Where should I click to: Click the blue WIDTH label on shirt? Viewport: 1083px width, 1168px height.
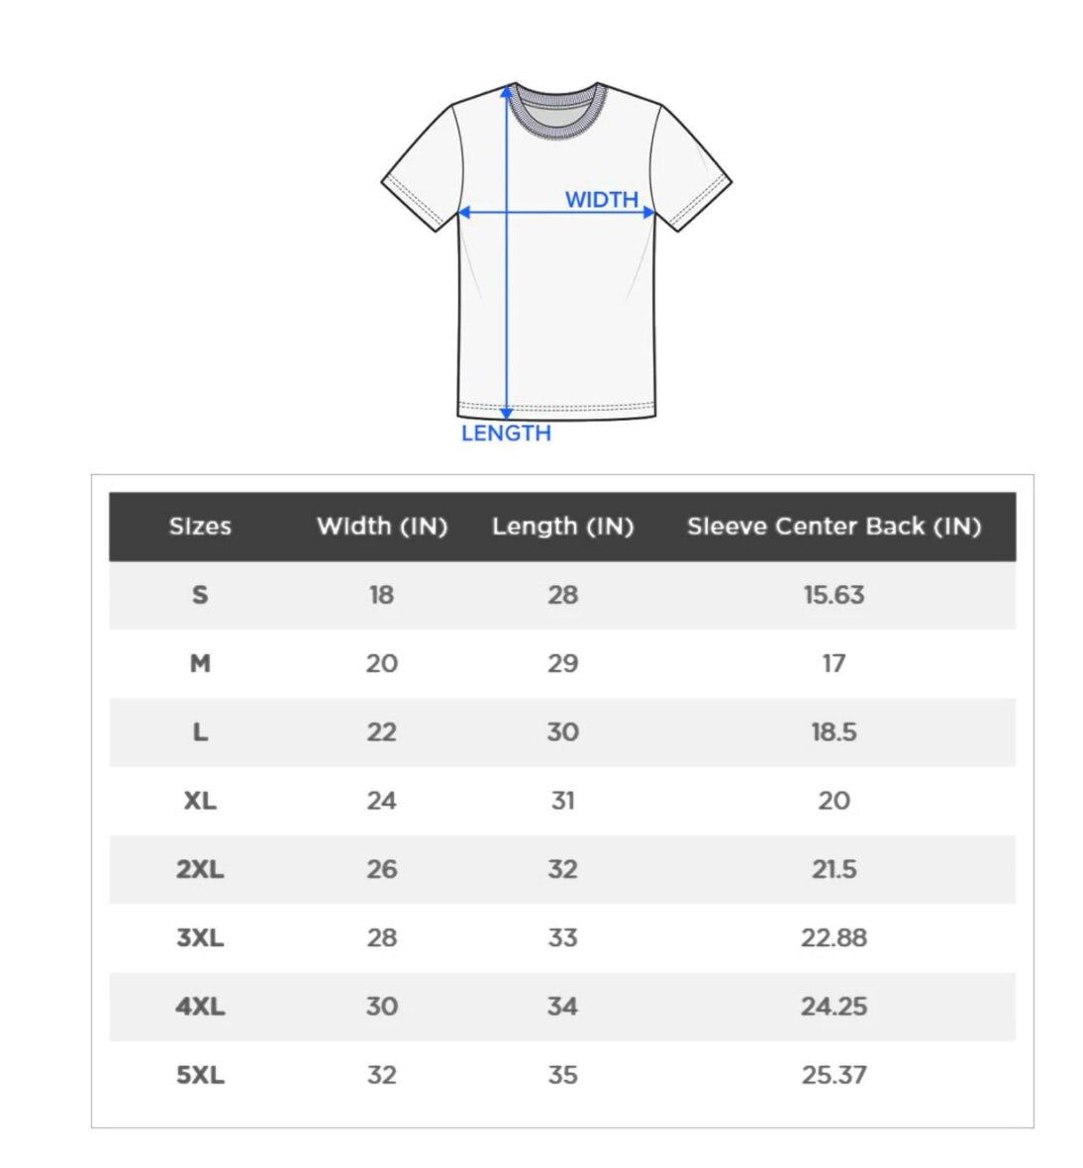[601, 199]
